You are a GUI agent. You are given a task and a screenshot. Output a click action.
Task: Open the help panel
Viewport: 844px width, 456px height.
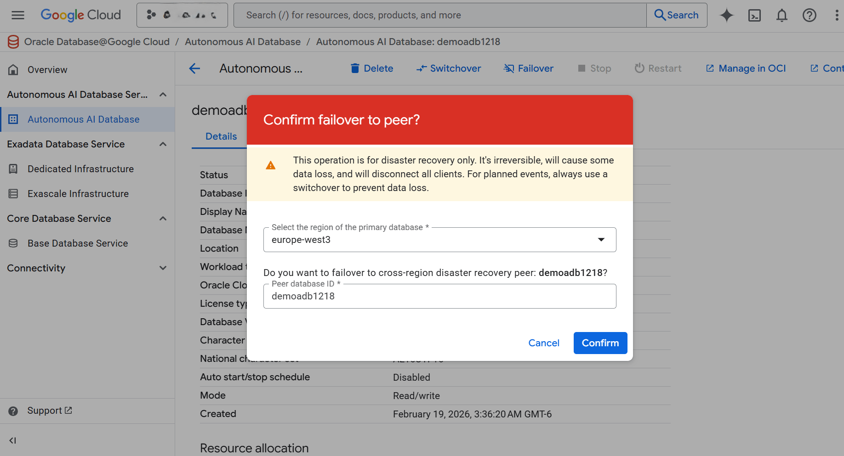pos(810,15)
